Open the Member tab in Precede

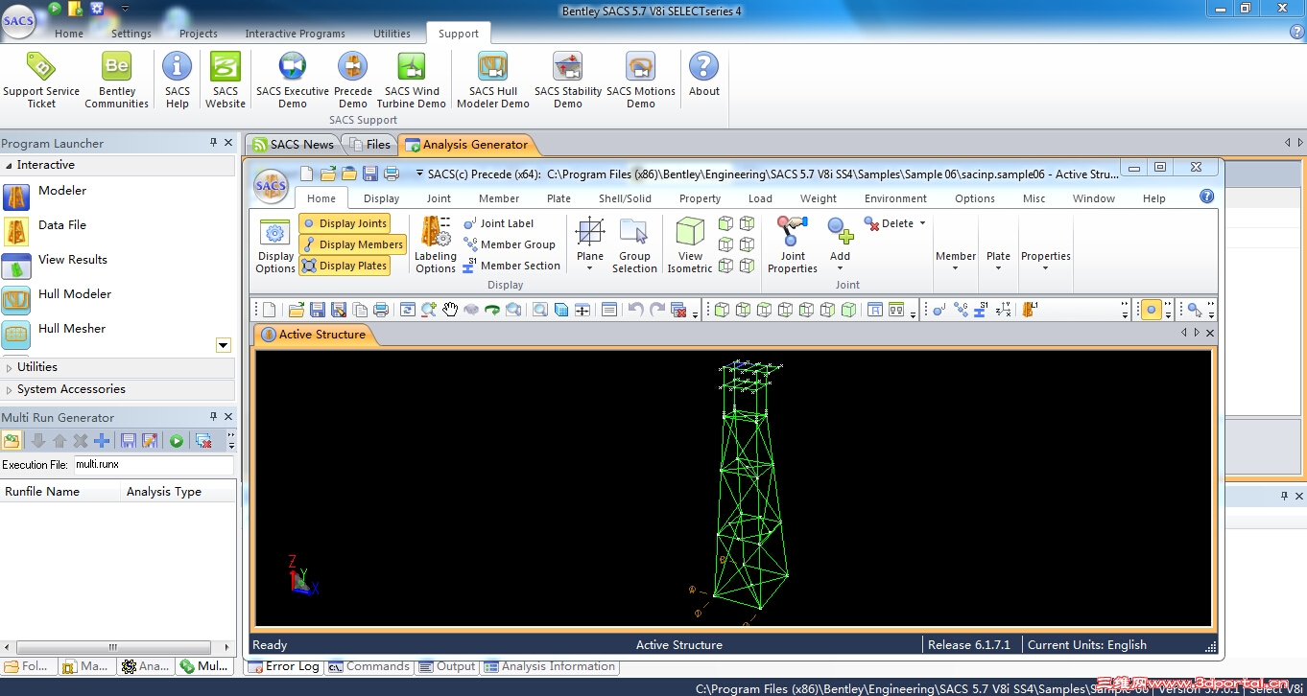(x=499, y=198)
